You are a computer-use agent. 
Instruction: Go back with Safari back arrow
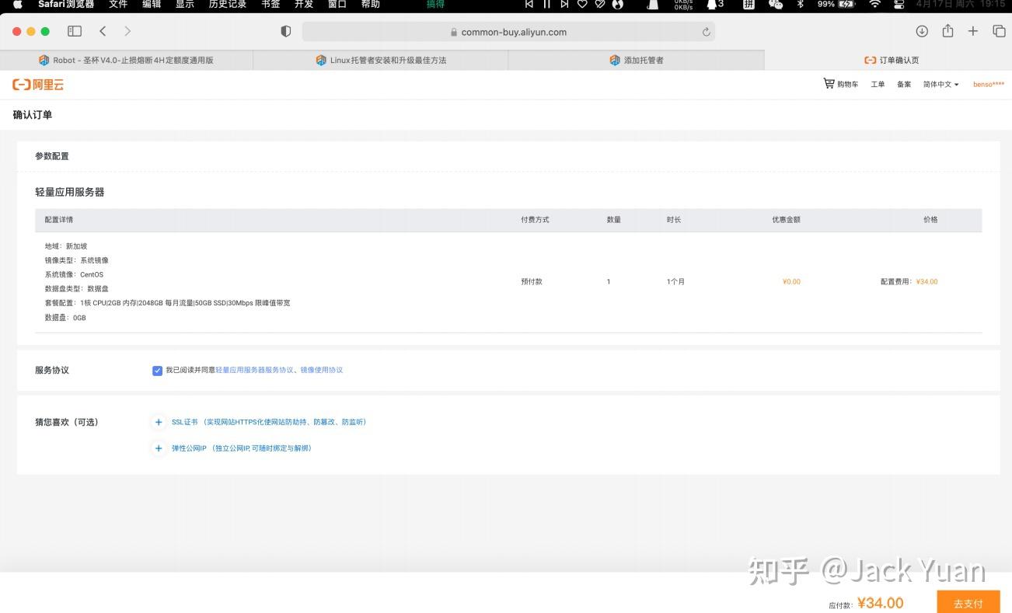tap(103, 31)
